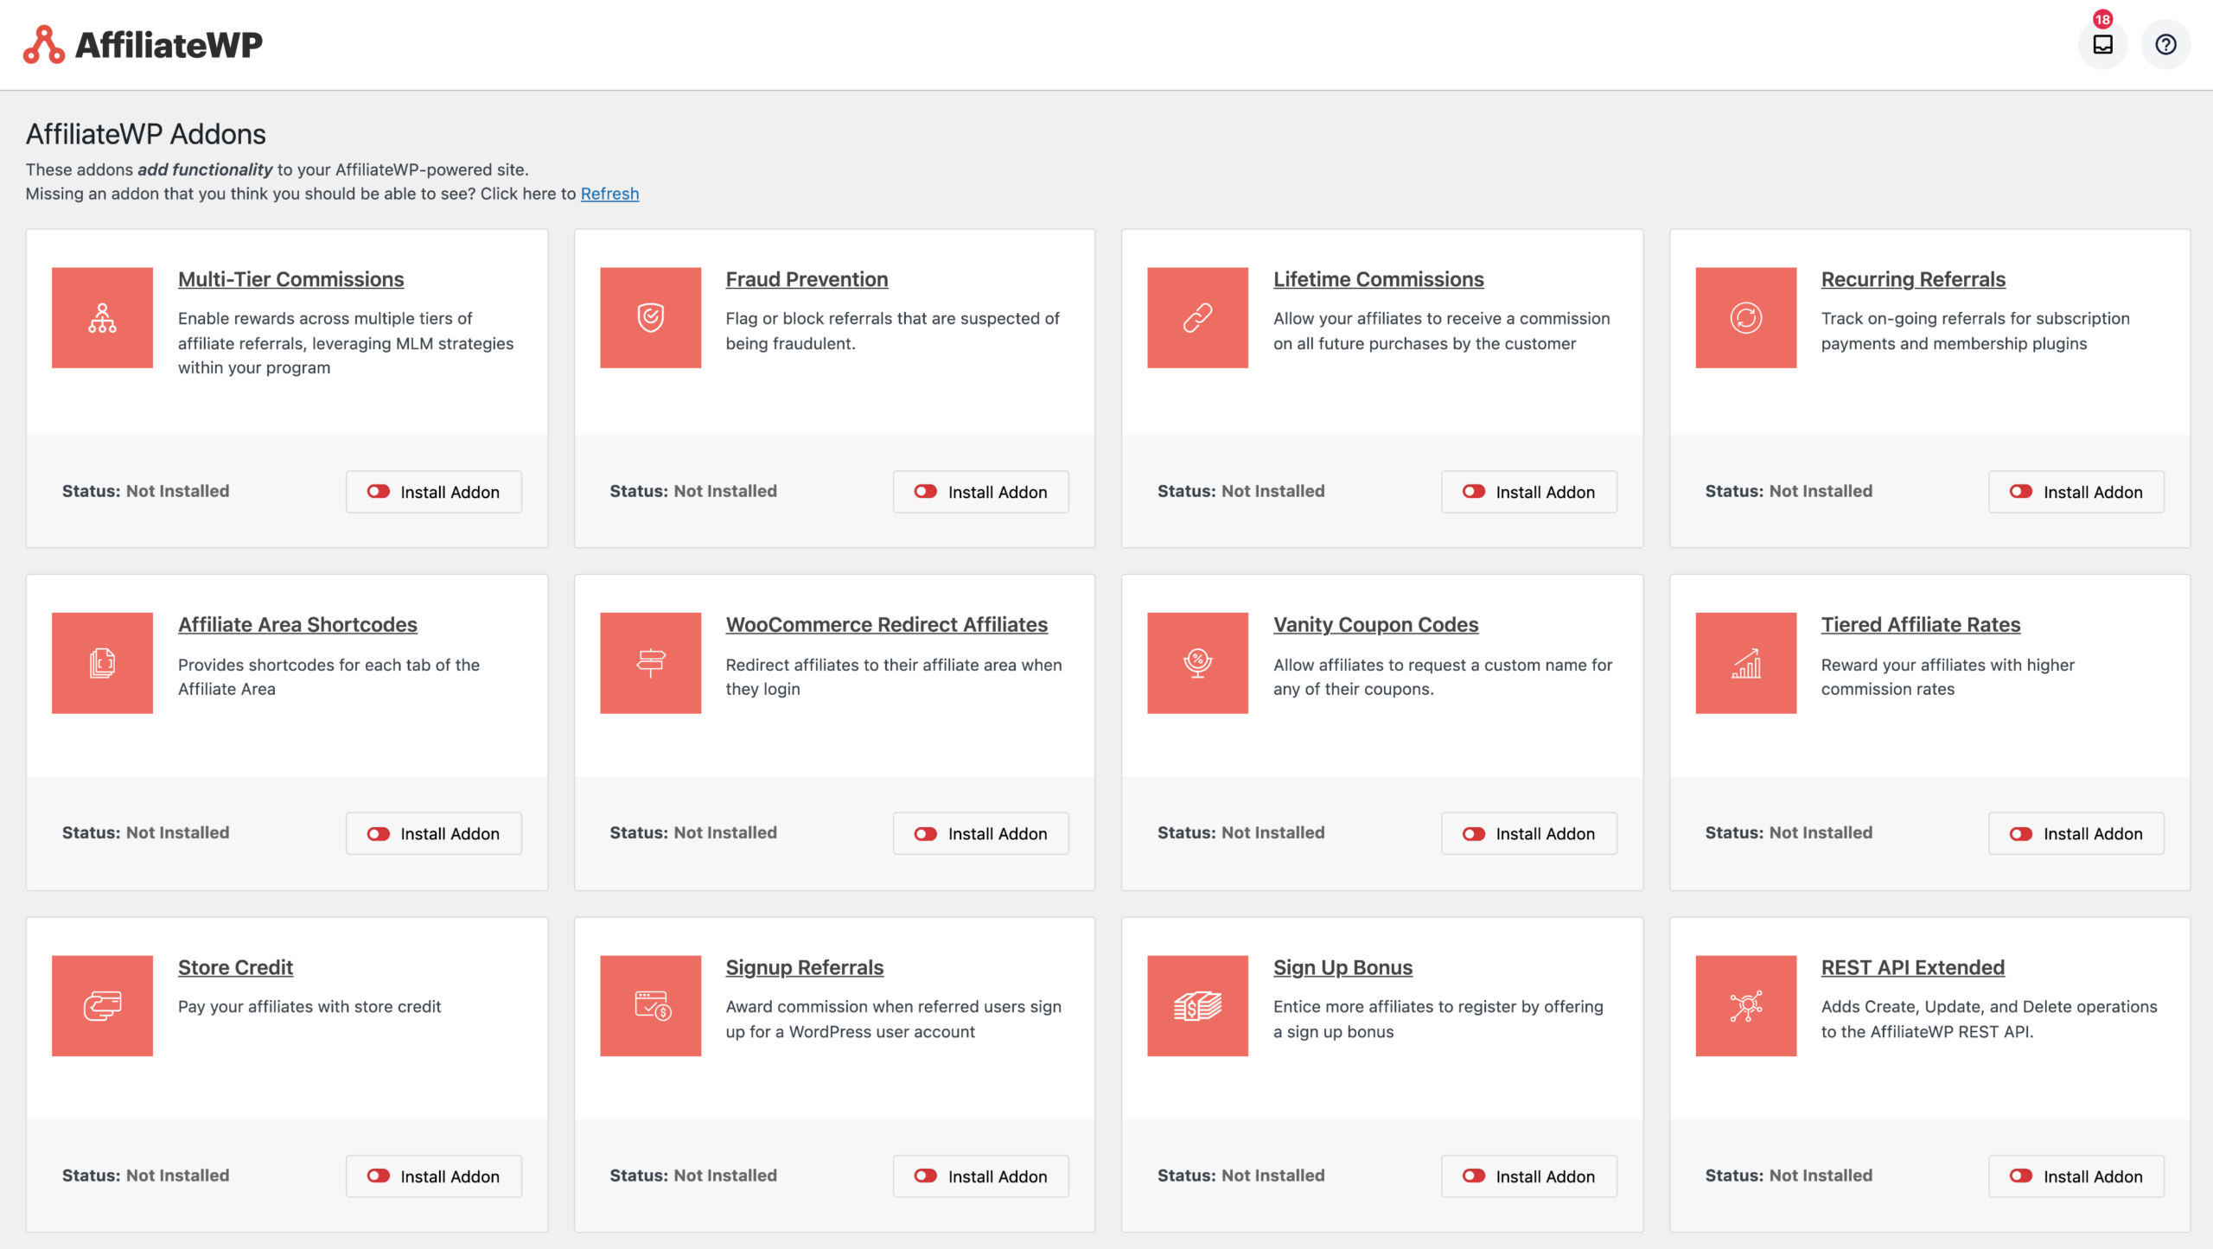Click 'Pay your affiliates with store credit' description

(309, 1006)
